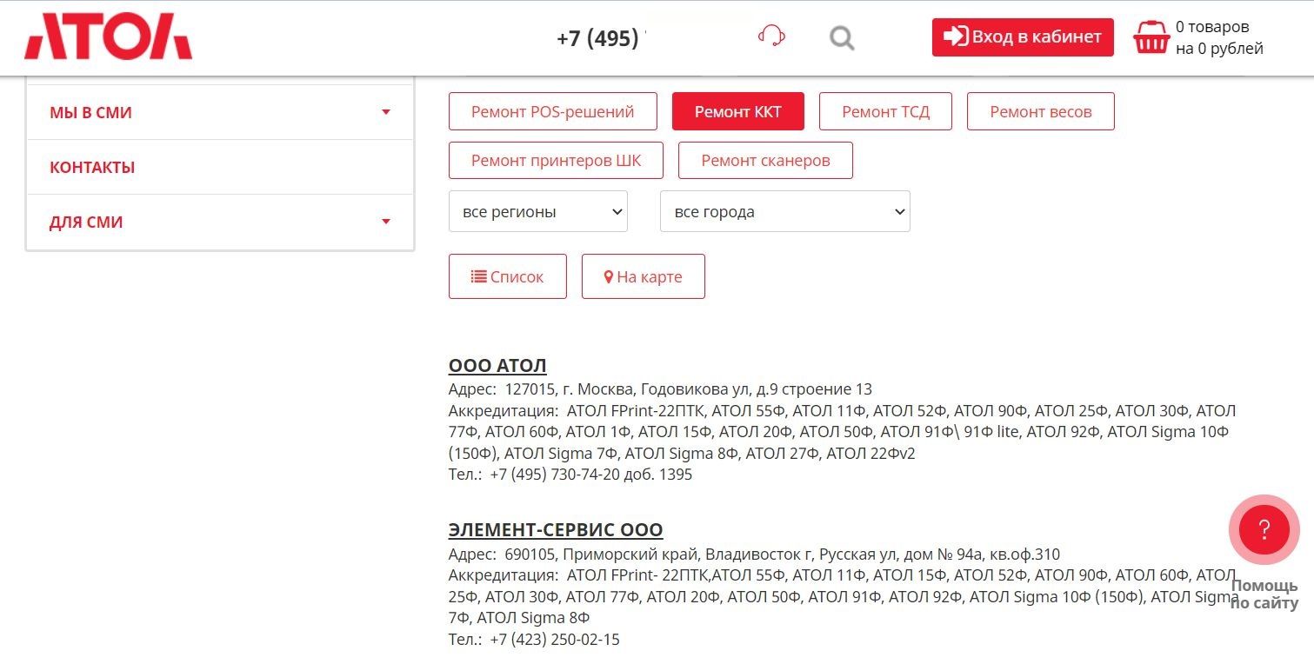Log in with Вход в кабинет button
This screenshot has width=1314, height=664.
[1023, 37]
